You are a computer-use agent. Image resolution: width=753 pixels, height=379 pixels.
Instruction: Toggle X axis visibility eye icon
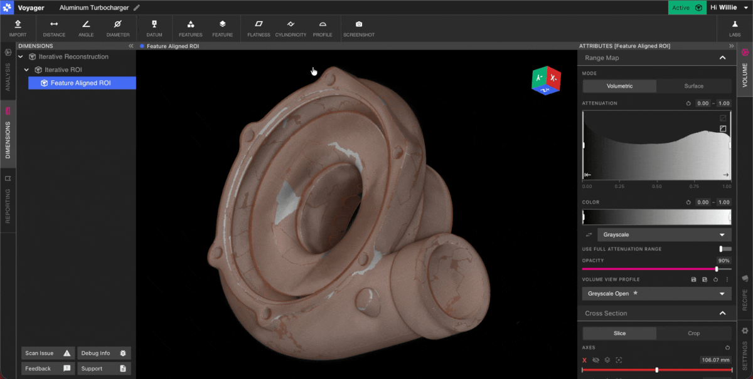coord(596,360)
